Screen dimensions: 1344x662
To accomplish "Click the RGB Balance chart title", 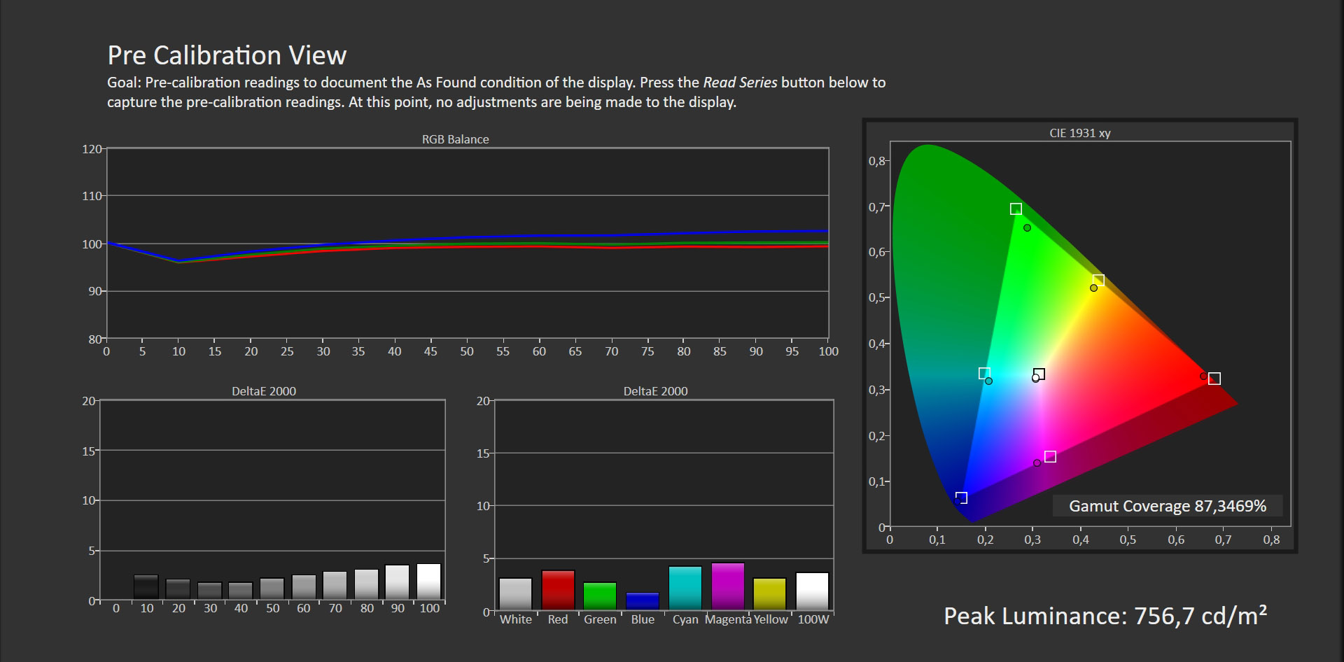I will 455,139.
